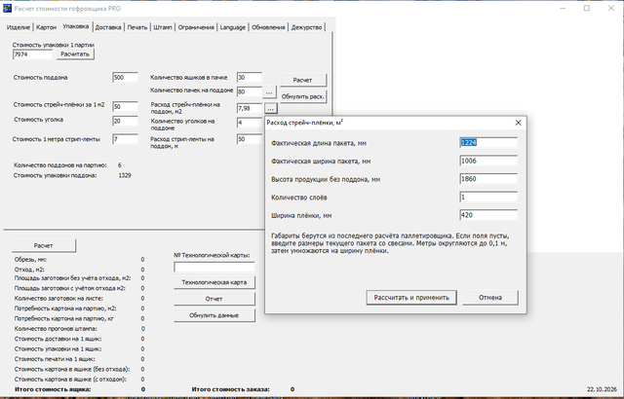This screenshot has height=399, width=624.
Task: Click the app icon in title bar
Action: pyautogui.click(x=7, y=8)
